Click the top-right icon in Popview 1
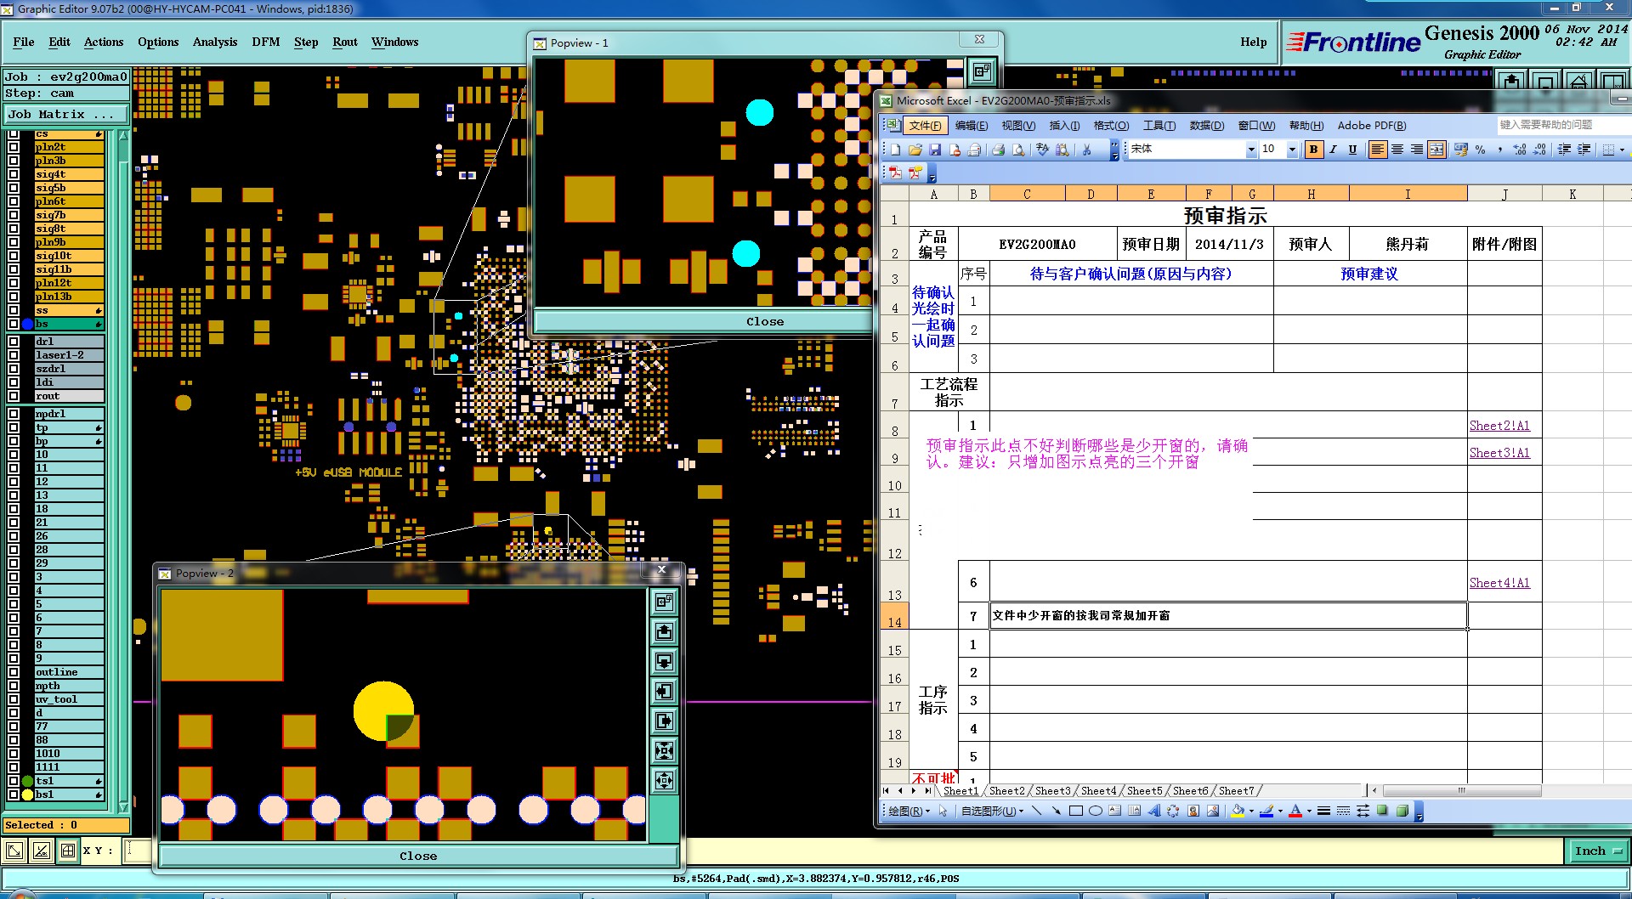 point(982,72)
